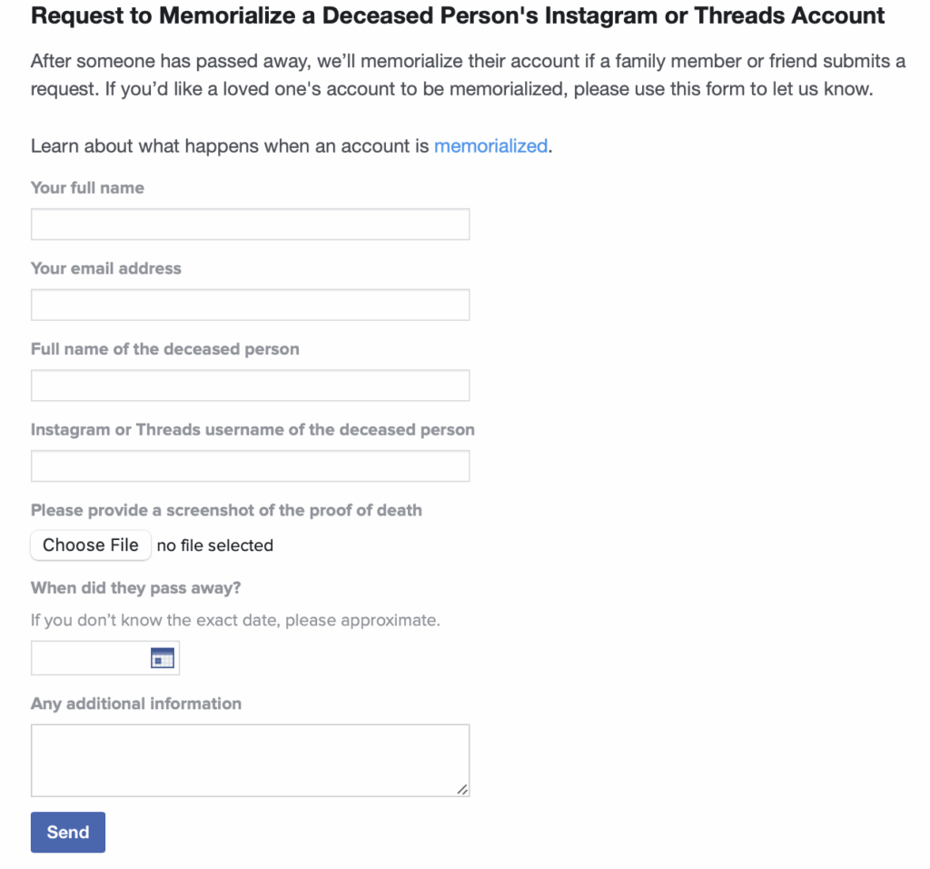The width and height of the screenshot is (930, 869).
Task: Click the 'memorialized' hyperlink
Action: [x=490, y=146]
